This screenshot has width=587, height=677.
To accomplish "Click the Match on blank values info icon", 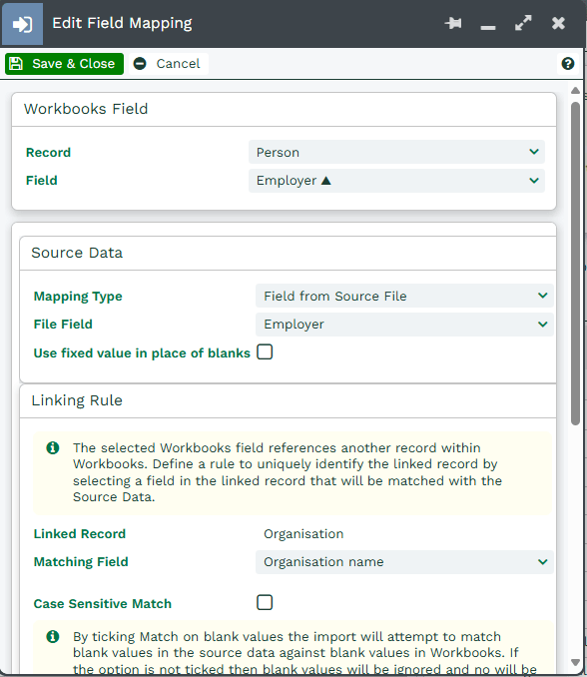I will tap(53, 636).
